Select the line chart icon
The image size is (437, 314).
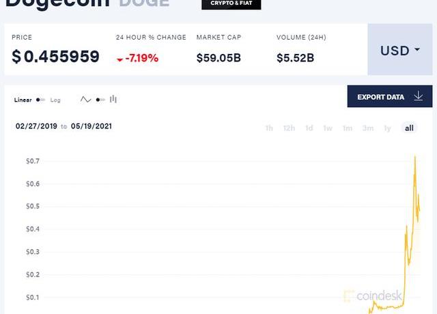85,100
